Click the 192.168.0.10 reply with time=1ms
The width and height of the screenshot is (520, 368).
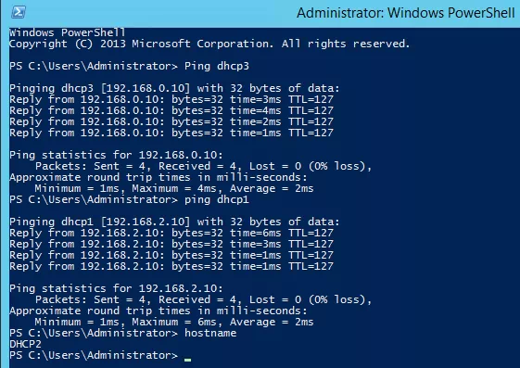[x=171, y=133]
